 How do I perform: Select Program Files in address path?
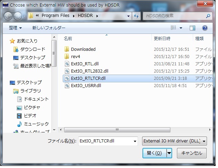(x=55, y=16)
